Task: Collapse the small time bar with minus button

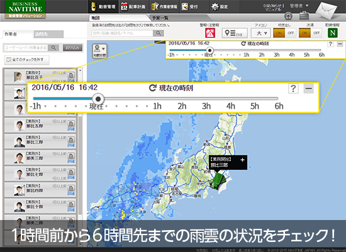Action: (x=340, y=44)
